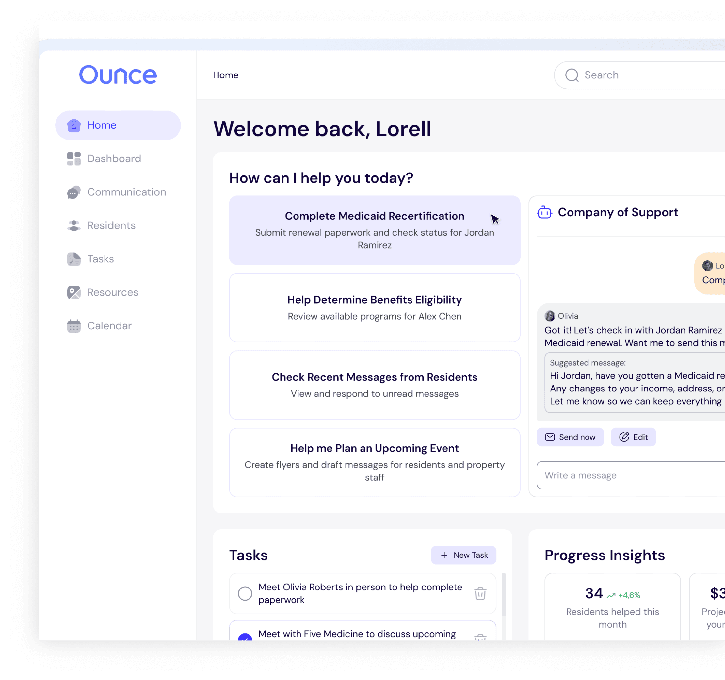This screenshot has width=725, height=680.
Task: Focus the Search field
Action: tap(639, 75)
